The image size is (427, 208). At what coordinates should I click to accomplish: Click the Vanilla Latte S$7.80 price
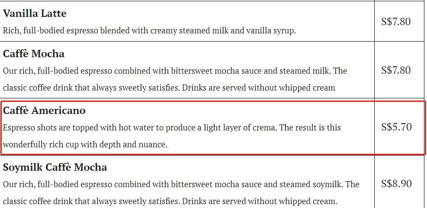(x=396, y=22)
